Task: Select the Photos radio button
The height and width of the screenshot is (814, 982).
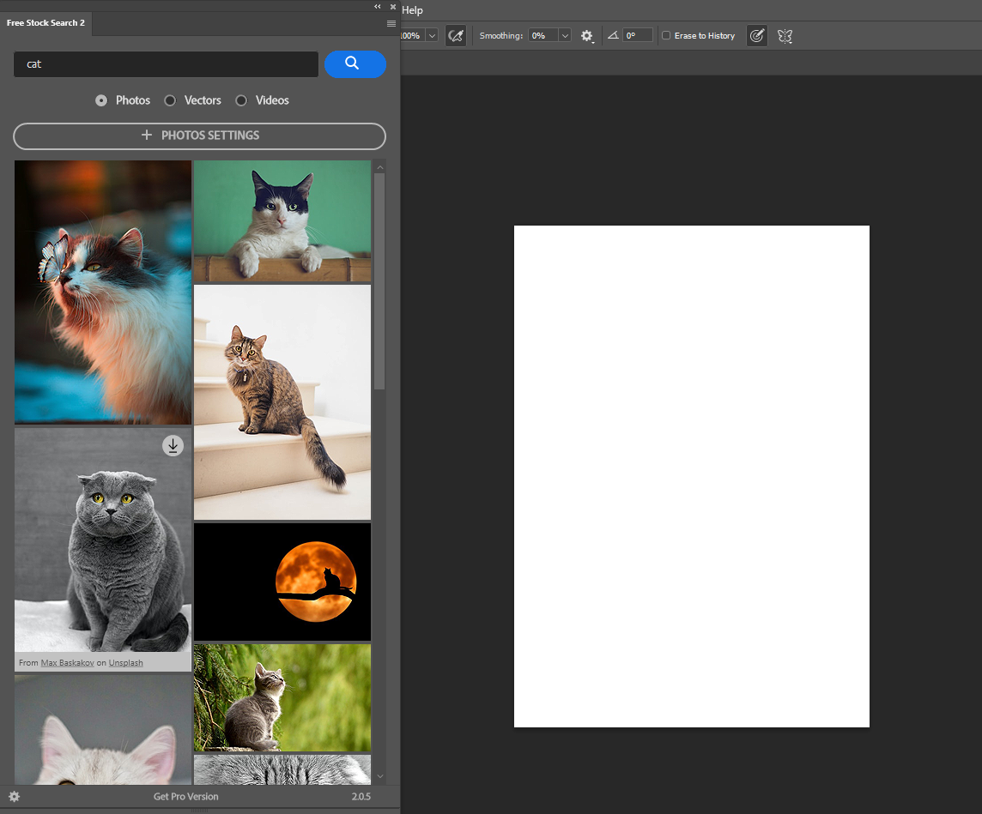Action: tap(101, 100)
